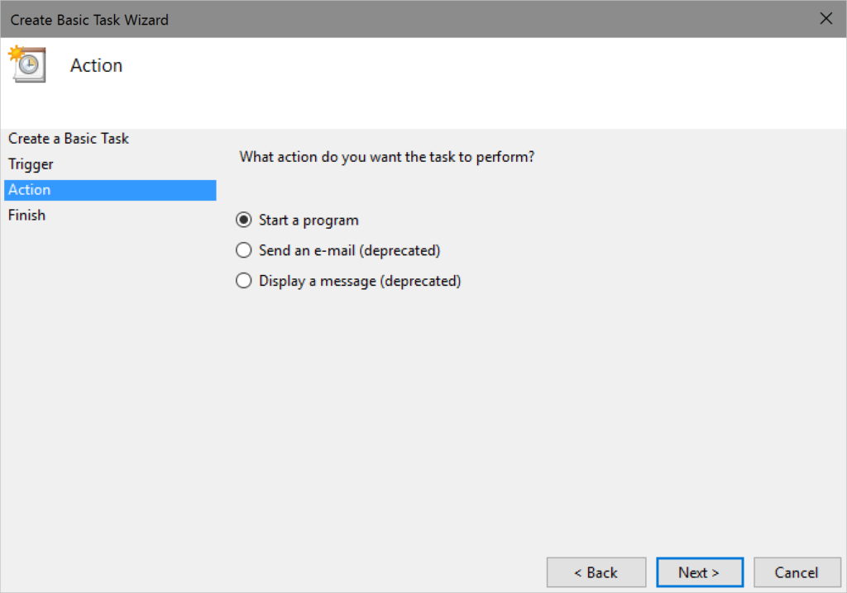Click the 'Start a program' label text

point(309,221)
